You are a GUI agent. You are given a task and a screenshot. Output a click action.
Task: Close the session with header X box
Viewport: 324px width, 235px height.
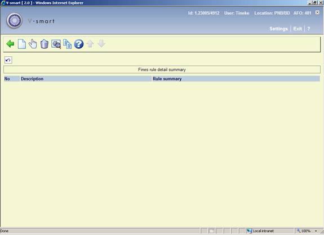(x=317, y=12)
